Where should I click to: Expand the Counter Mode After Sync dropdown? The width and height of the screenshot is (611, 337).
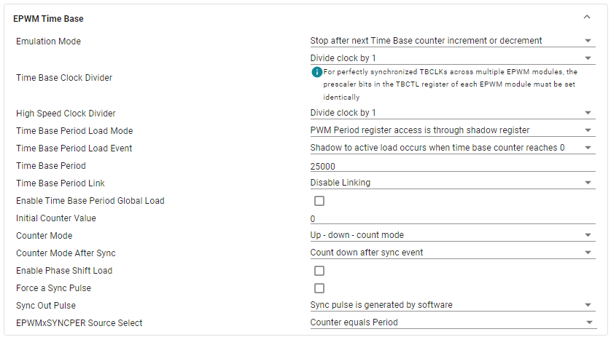coord(452,253)
